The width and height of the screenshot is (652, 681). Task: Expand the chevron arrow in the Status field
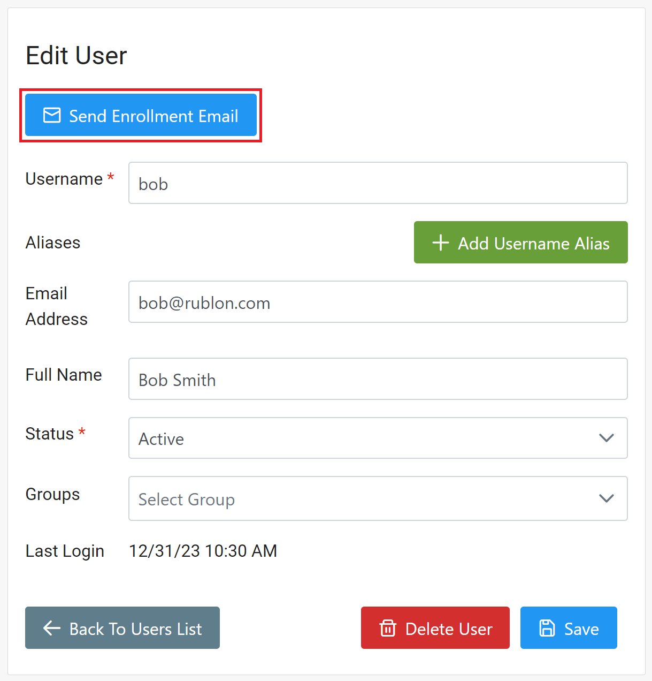coord(606,438)
